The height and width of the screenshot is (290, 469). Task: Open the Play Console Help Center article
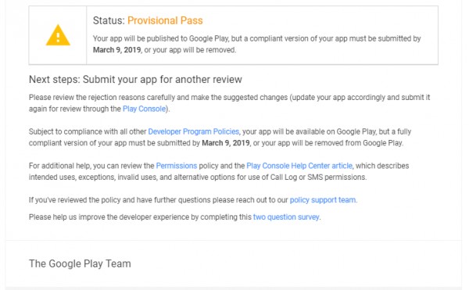(299, 166)
